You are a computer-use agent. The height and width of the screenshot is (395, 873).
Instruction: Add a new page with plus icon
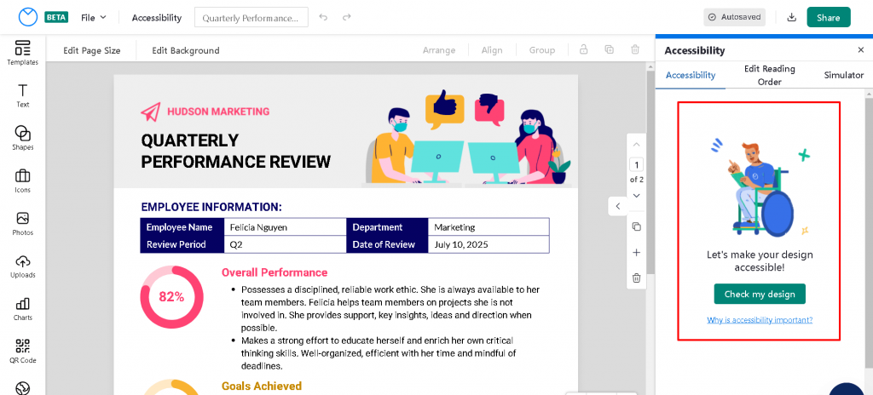pyautogui.click(x=636, y=253)
